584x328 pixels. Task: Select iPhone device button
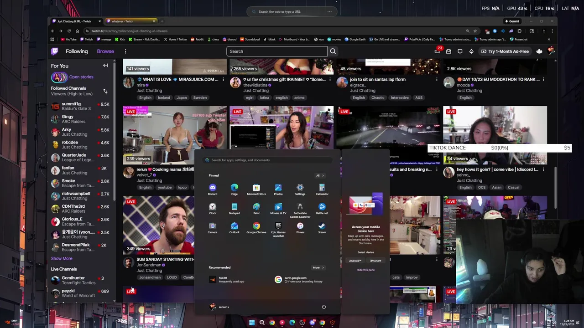[375, 261]
